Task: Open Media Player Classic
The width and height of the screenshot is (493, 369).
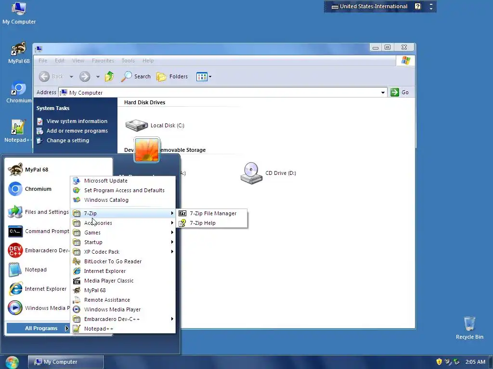Action: [123, 281]
